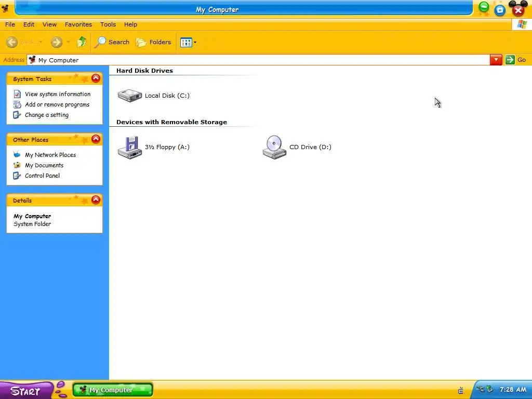Click the safely remove hardware tray icon

[489, 389]
